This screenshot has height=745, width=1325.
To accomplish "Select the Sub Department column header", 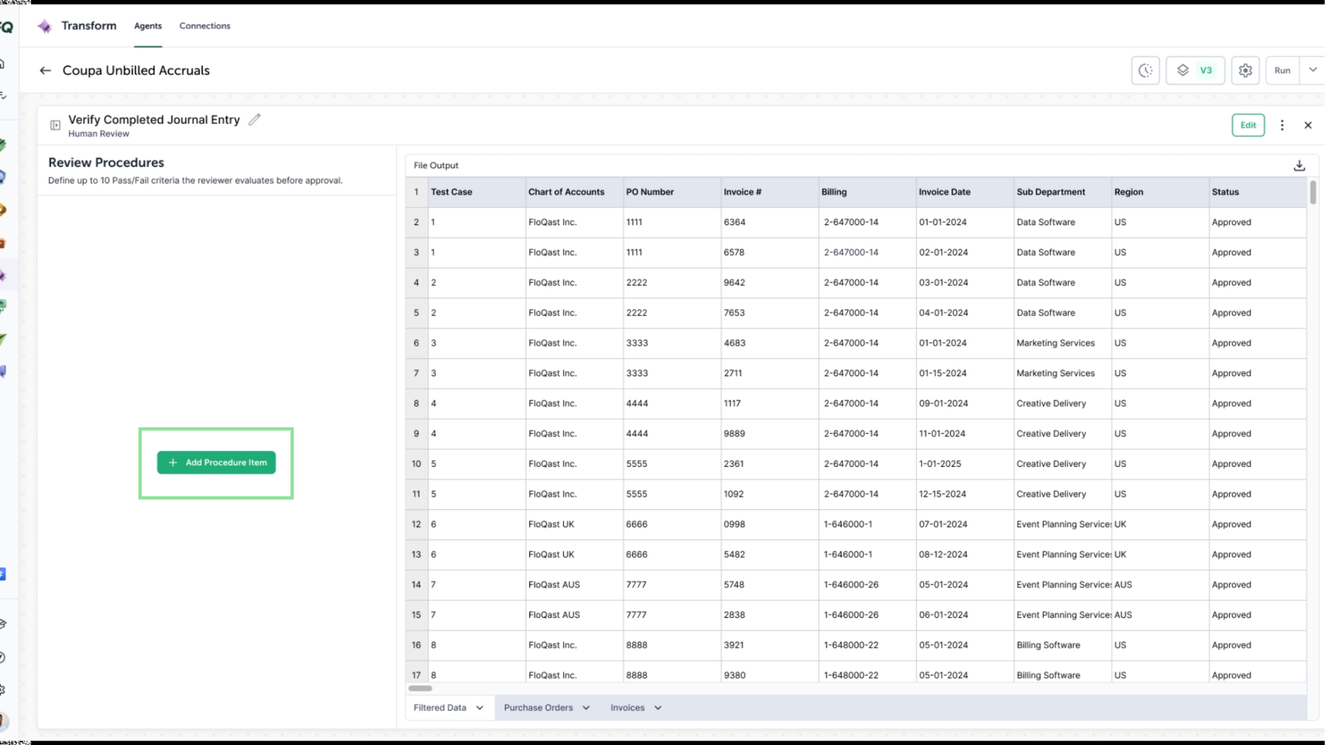I will tap(1063, 192).
